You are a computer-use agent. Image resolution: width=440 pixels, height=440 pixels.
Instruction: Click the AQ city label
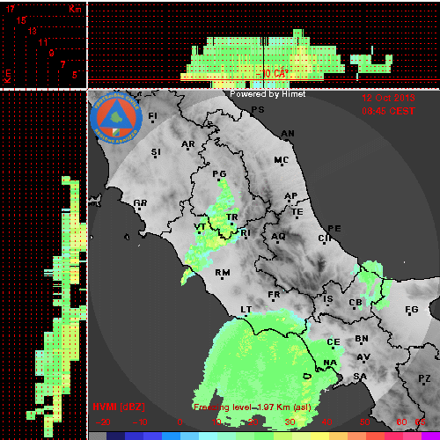point(278,237)
